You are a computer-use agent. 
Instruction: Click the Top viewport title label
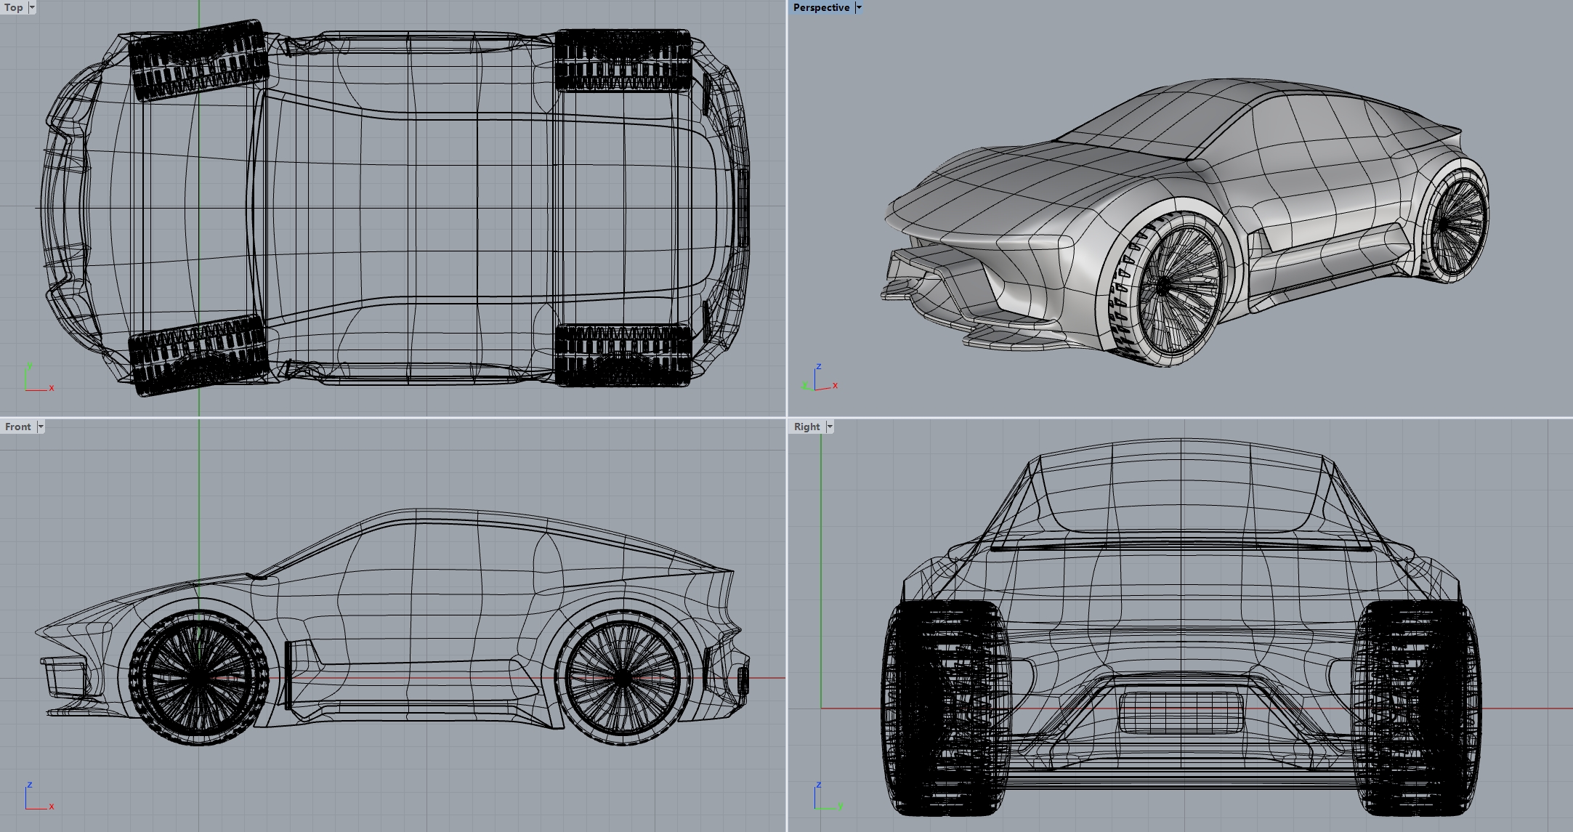pos(12,8)
